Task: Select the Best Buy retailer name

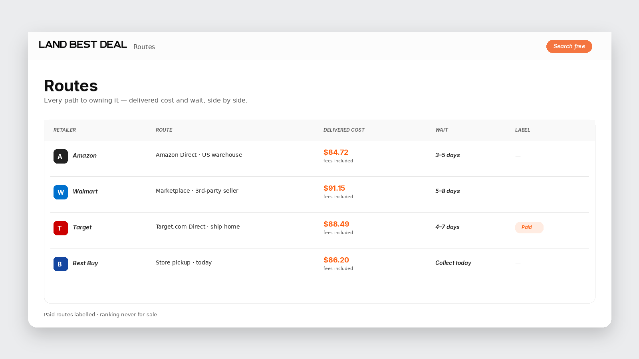Action: [x=85, y=263]
